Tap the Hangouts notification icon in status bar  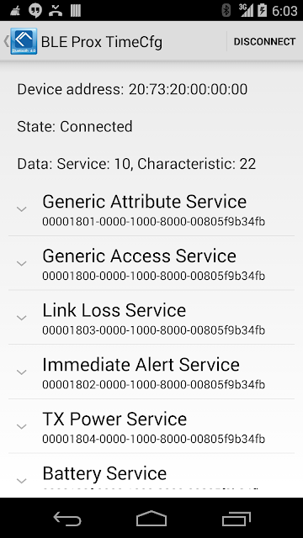click(x=35, y=10)
